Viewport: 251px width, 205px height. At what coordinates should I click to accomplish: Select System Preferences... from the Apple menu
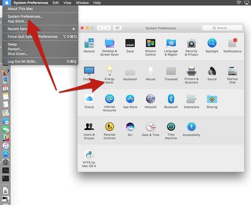(25, 16)
